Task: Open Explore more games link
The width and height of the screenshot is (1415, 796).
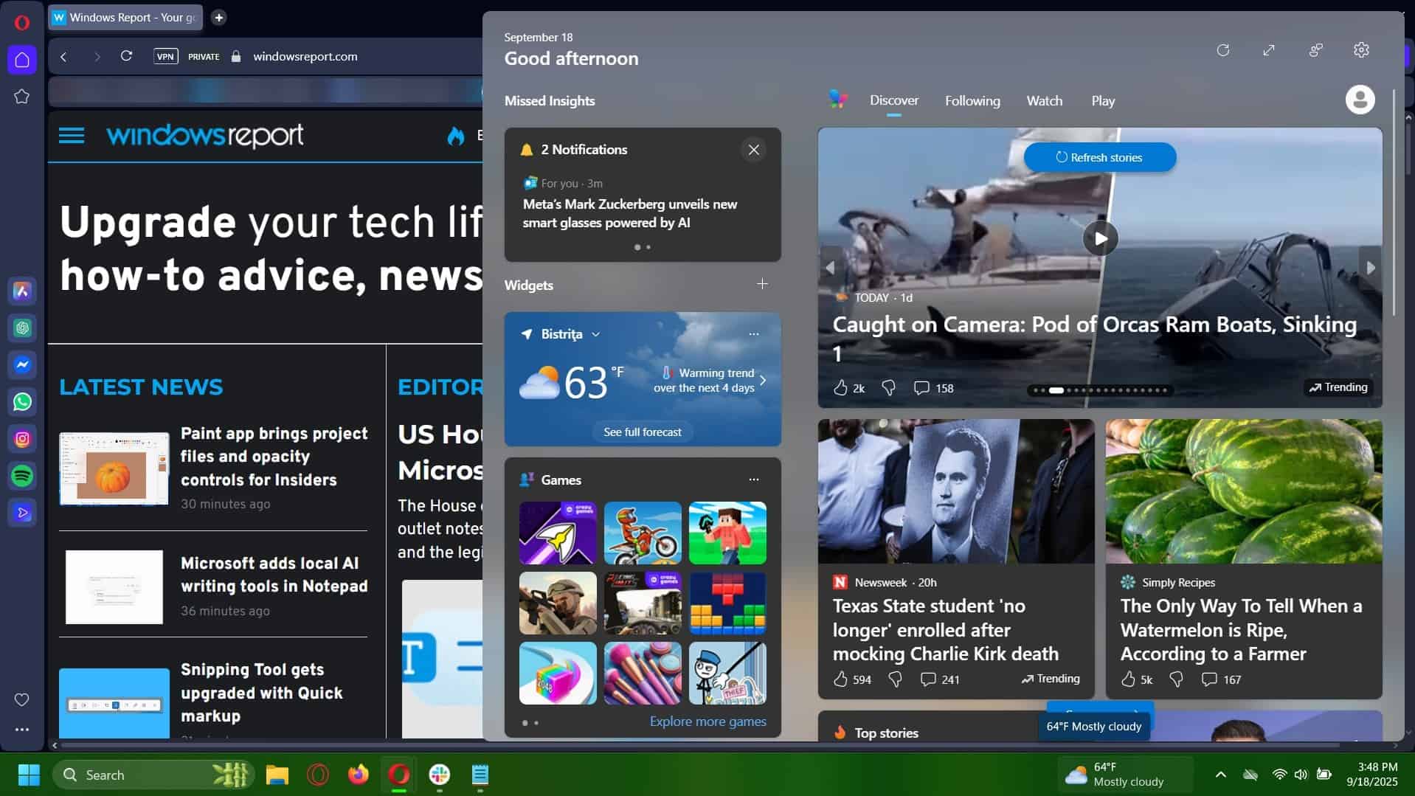Action: click(x=707, y=721)
